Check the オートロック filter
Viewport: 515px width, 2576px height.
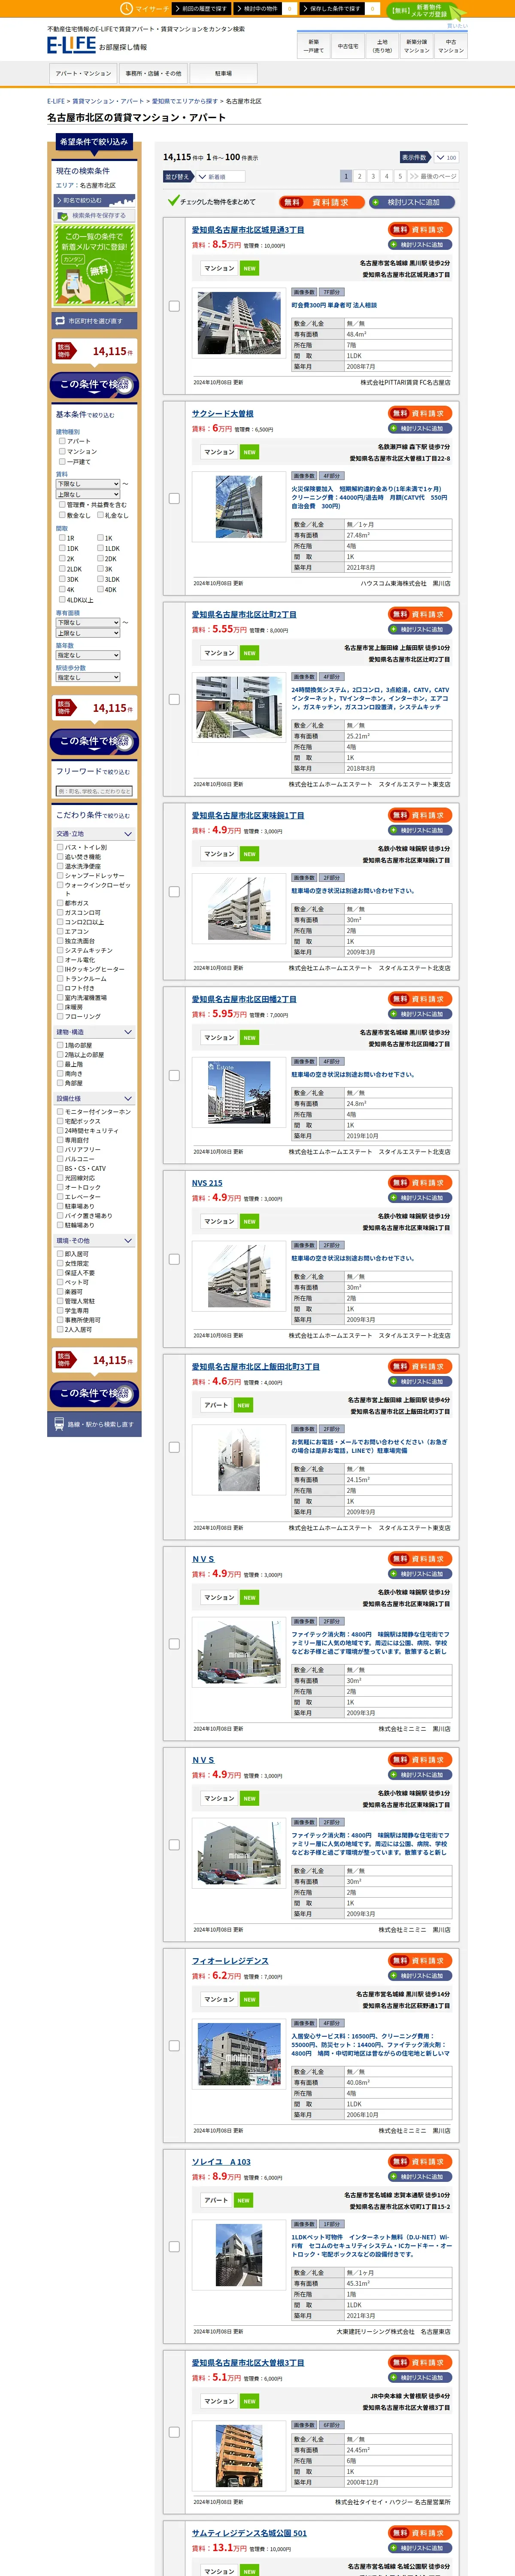[60, 1187]
